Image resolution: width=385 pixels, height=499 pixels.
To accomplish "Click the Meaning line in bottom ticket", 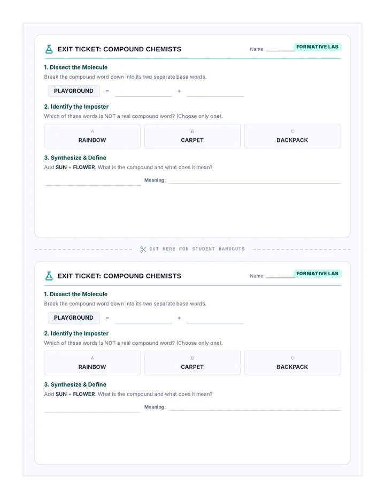I will tap(254, 407).
